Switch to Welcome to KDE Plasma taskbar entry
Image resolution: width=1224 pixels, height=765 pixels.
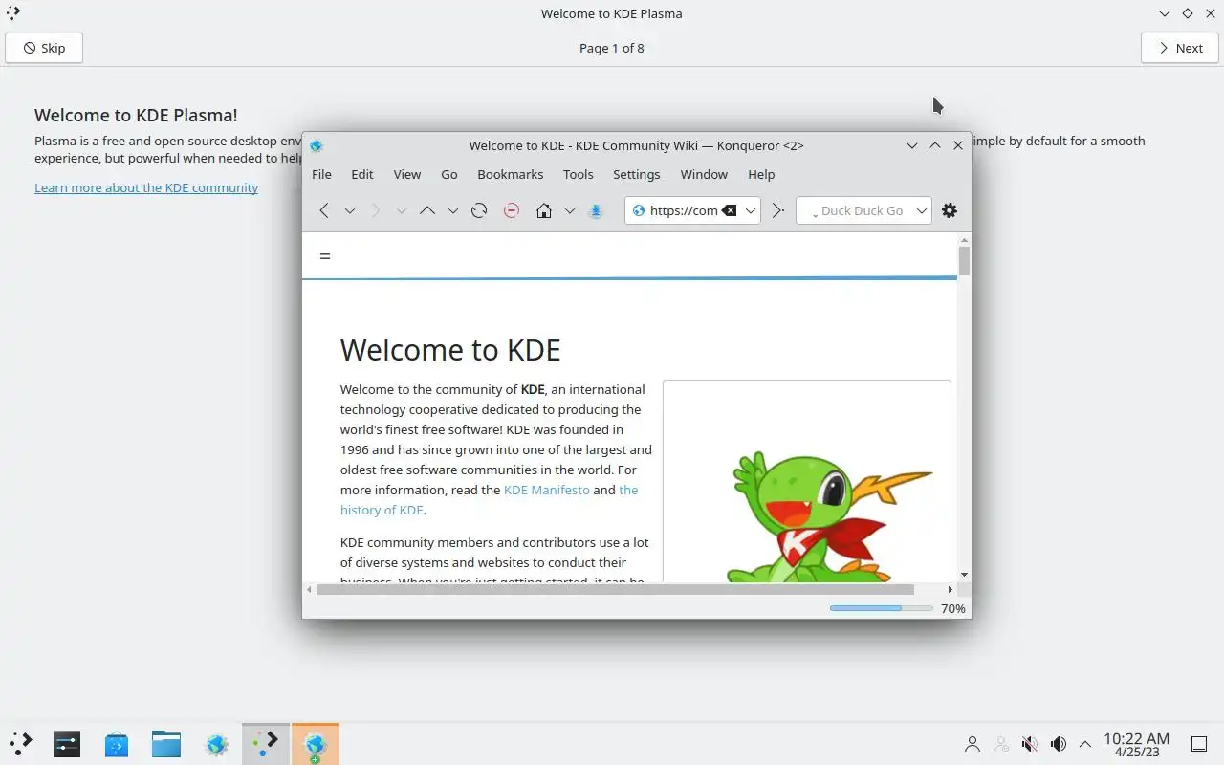(x=266, y=743)
